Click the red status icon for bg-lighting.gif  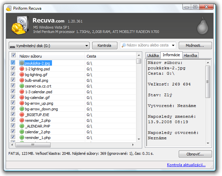point(22,75)
